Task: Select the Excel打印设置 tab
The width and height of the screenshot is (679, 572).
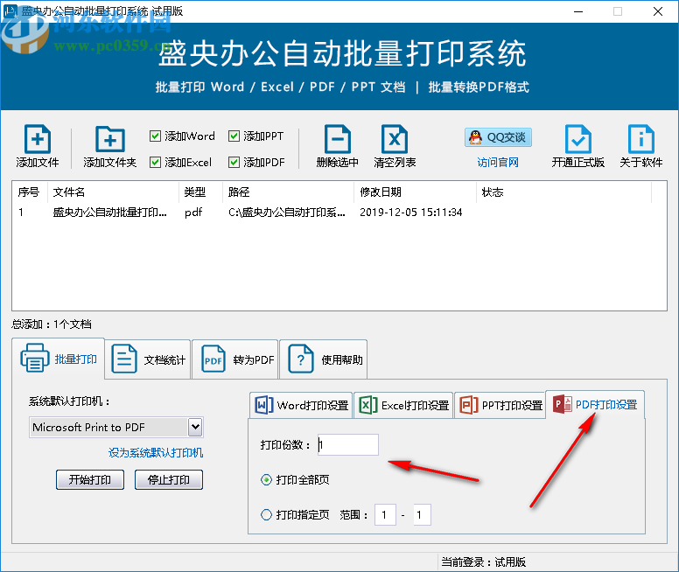Action: (x=403, y=405)
